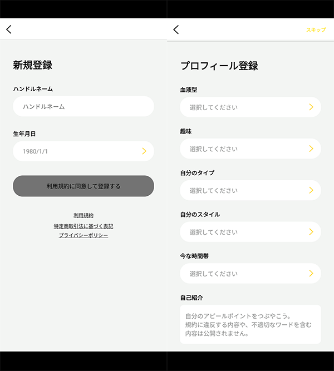Image resolution: width=334 pixels, height=371 pixels.
Task: Click the 自分のタイプ label
Action: pyautogui.click(x=197, y=173)
